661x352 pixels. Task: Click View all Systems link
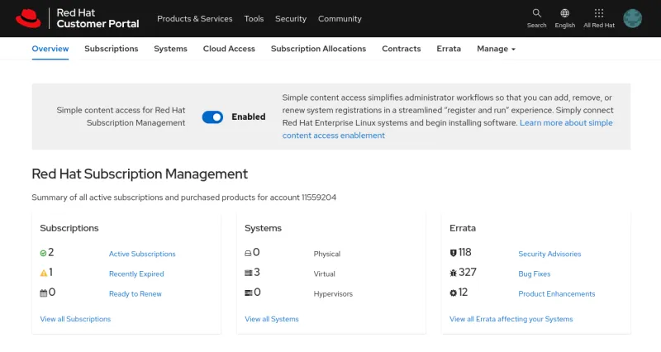pyautogui.click(x=272, y=319)
